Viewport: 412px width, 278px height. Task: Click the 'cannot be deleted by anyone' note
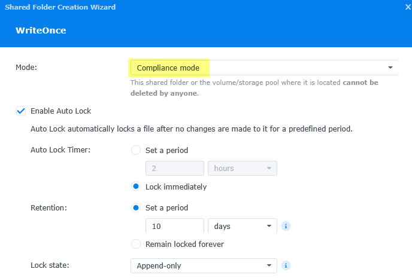tap(254, 87)
